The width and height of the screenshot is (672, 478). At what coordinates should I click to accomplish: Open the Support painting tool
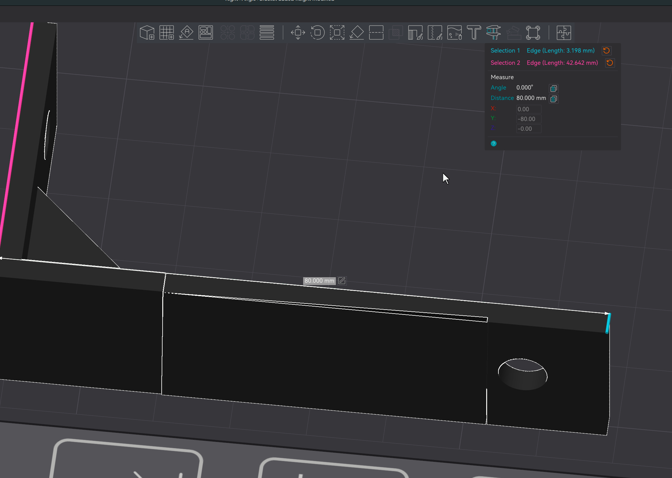(x=415, y=33)
